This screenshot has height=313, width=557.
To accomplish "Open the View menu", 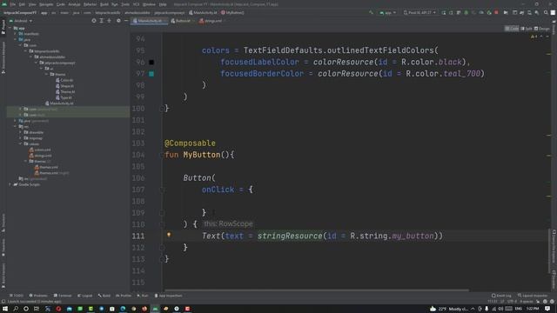I will tap(32, 4).
